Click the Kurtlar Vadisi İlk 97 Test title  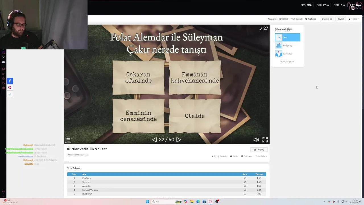pos(87,149)
